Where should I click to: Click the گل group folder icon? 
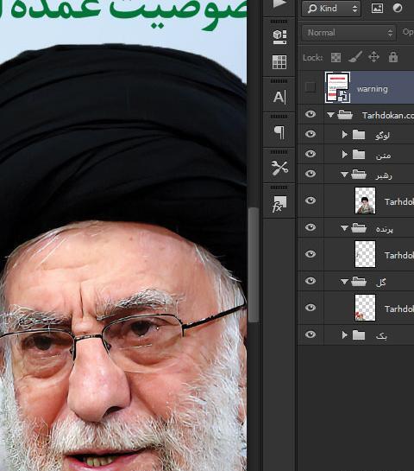(359, 282)
